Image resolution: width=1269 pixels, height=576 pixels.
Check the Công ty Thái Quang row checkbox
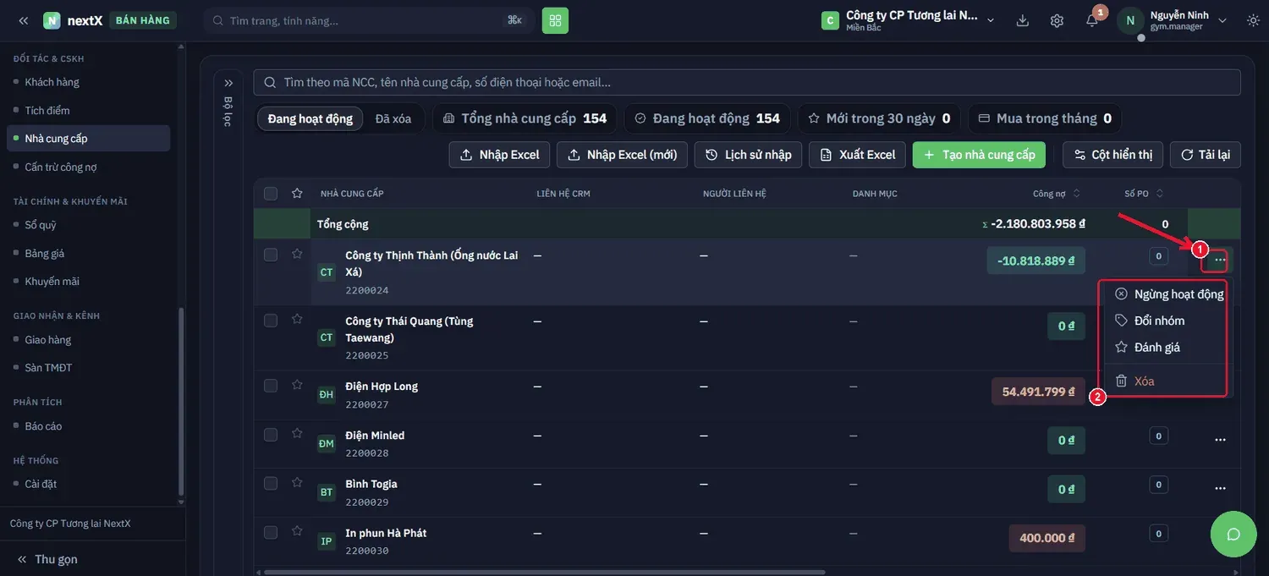tap(271, 321)
